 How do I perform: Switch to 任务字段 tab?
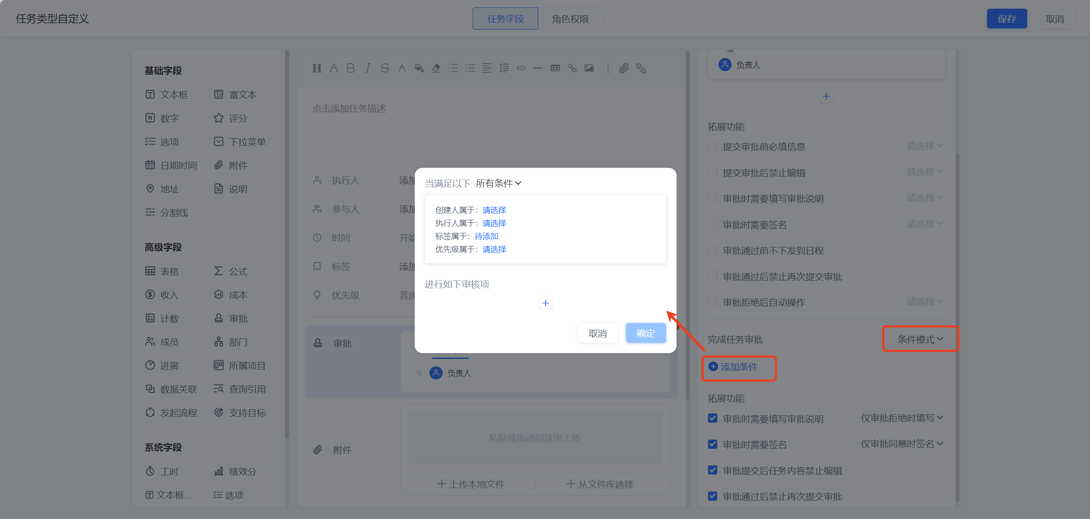coord(505,19)
